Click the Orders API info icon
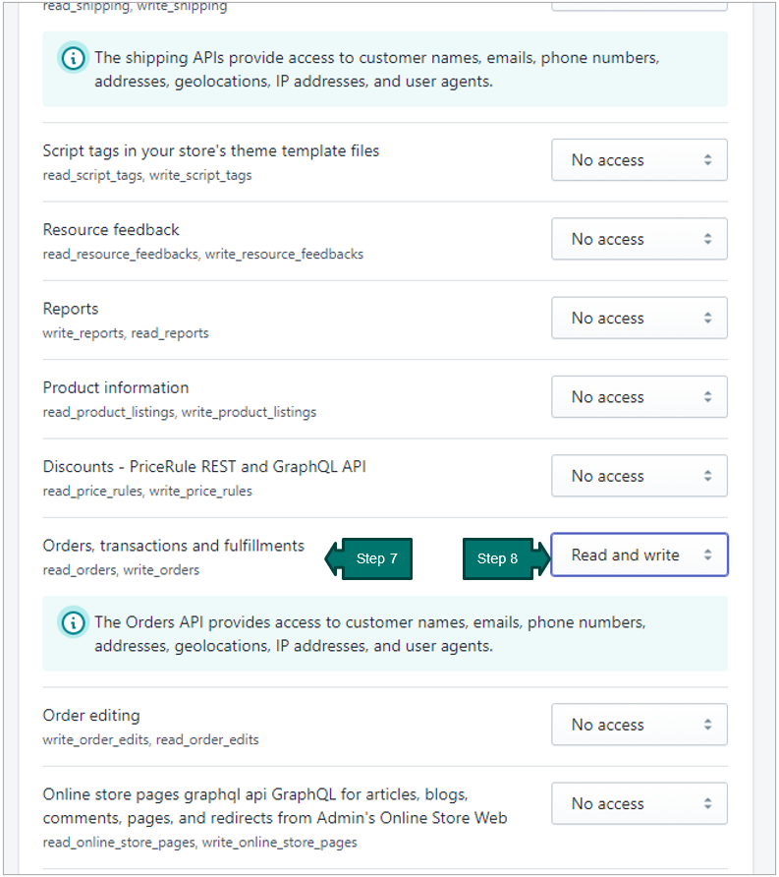 74,622
